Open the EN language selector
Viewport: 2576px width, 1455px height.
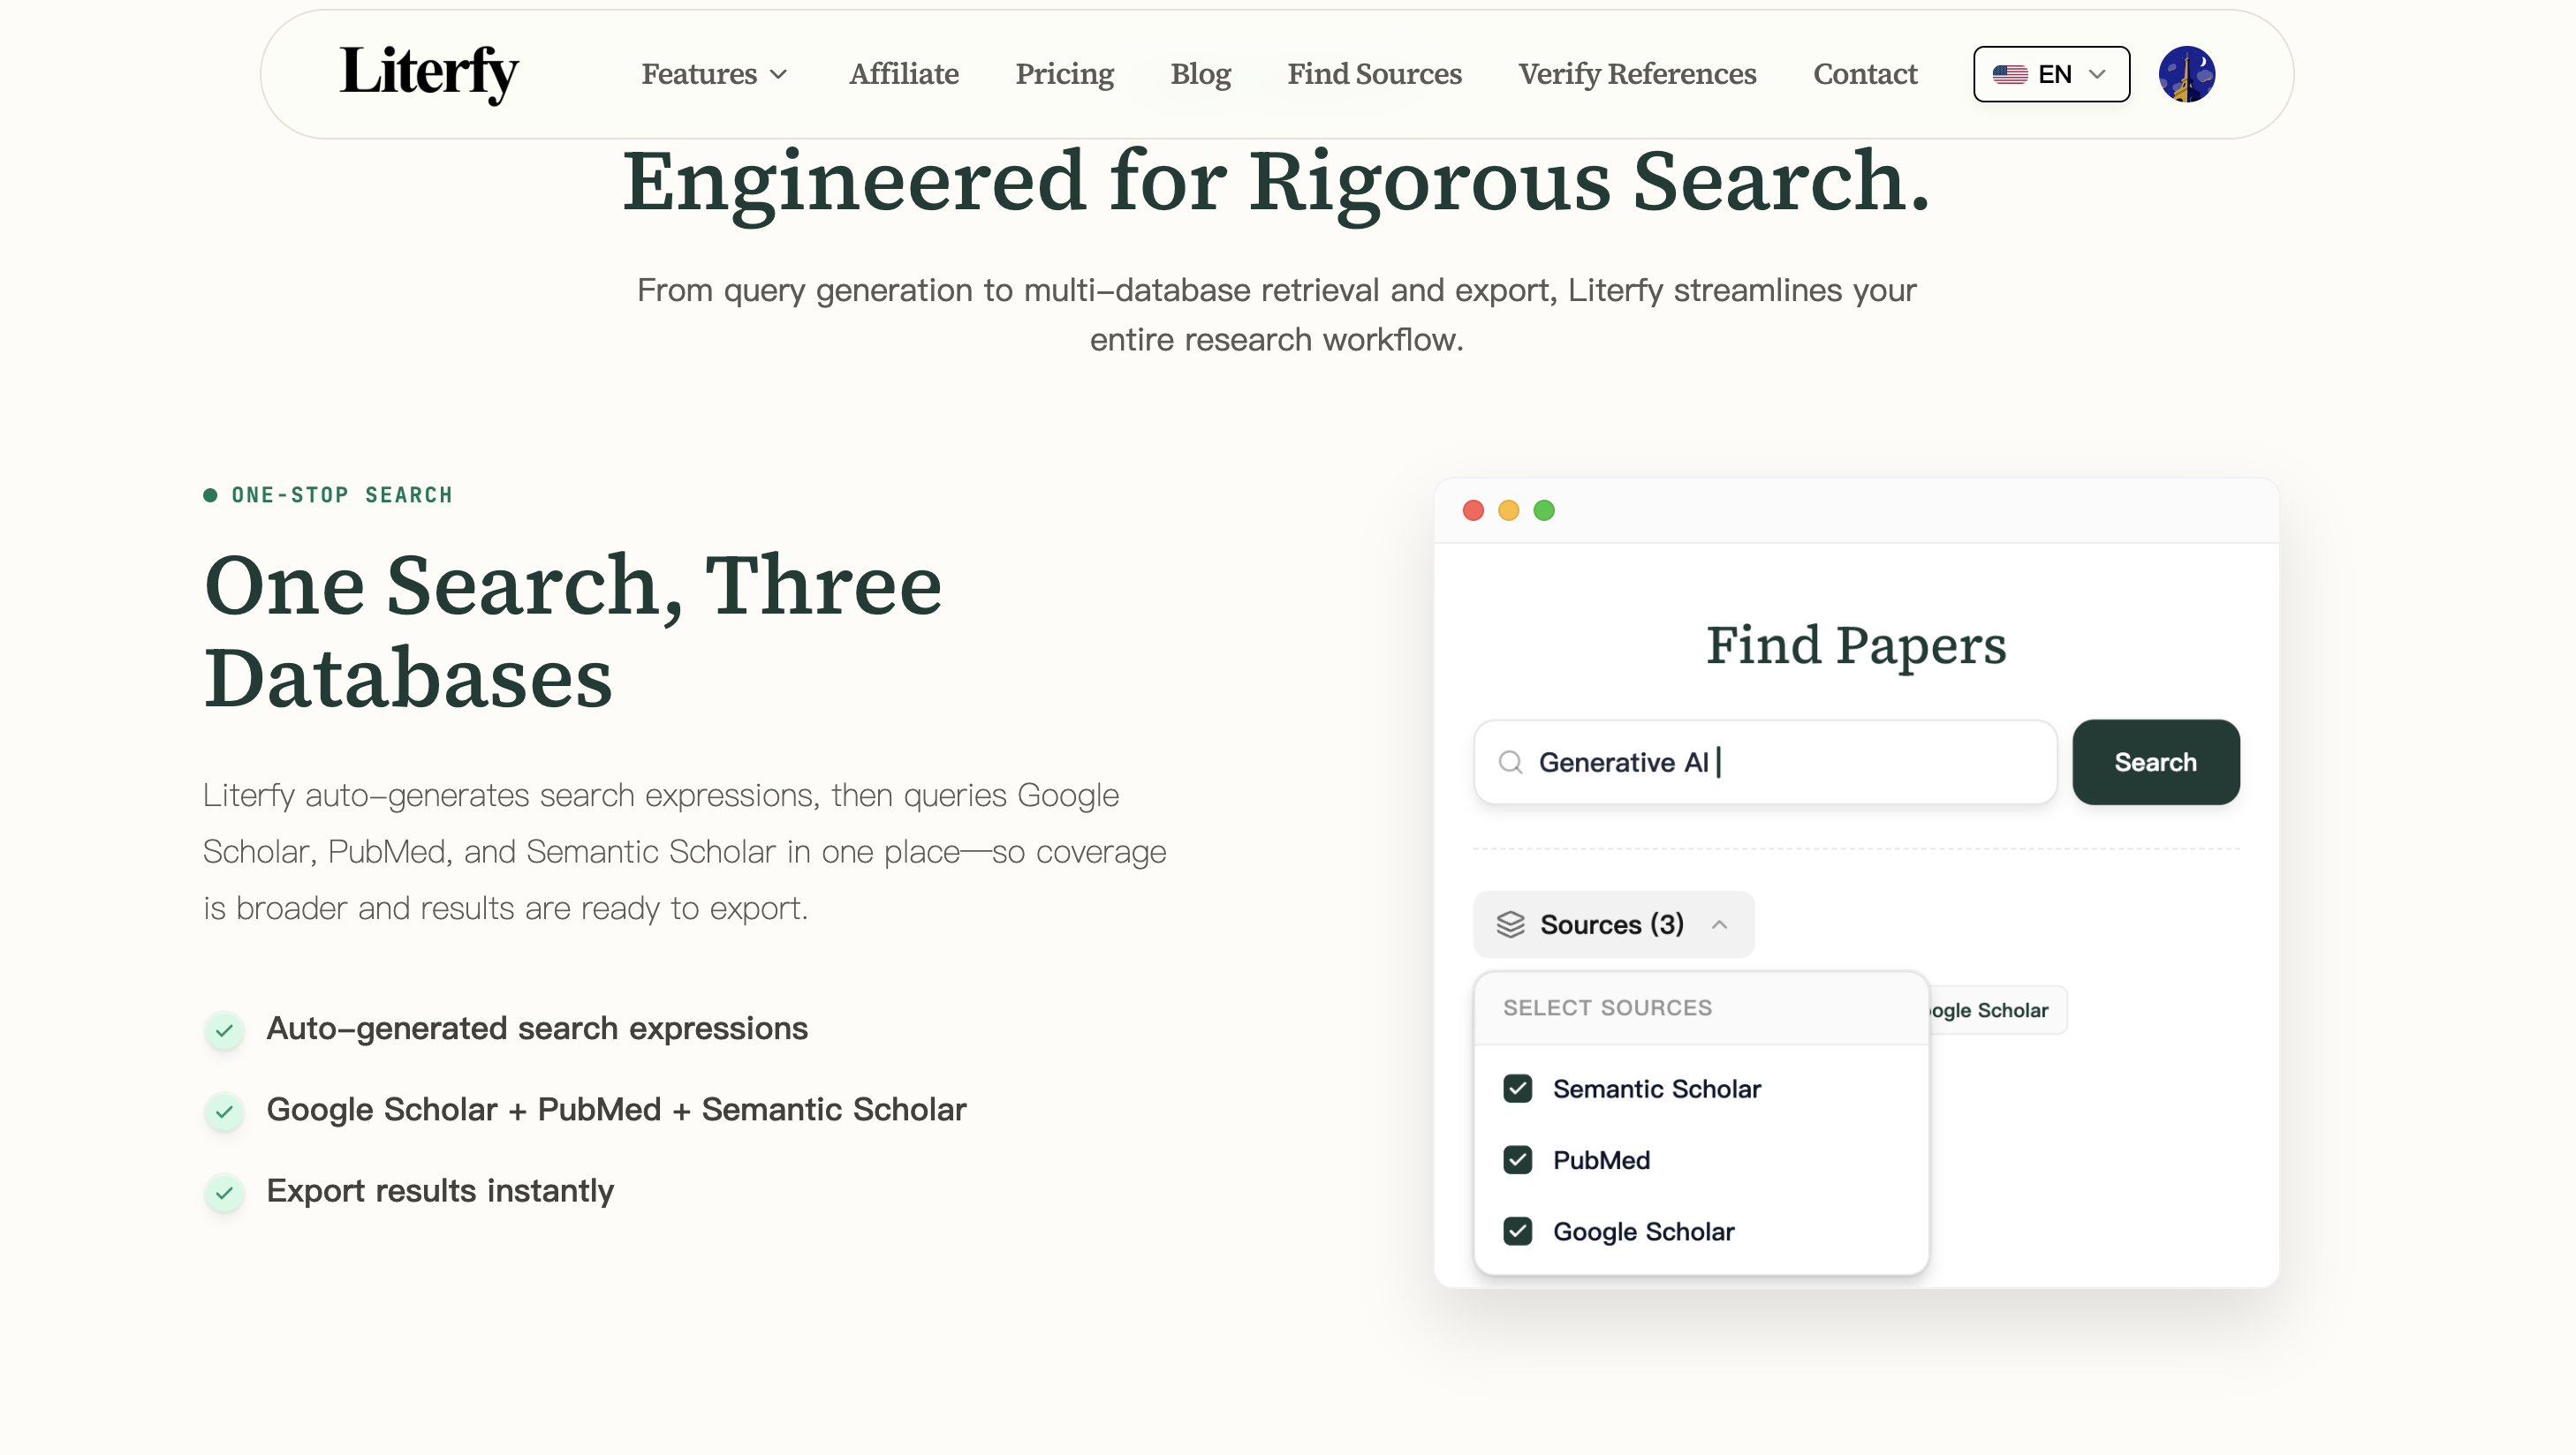[x=2051, y=74]
